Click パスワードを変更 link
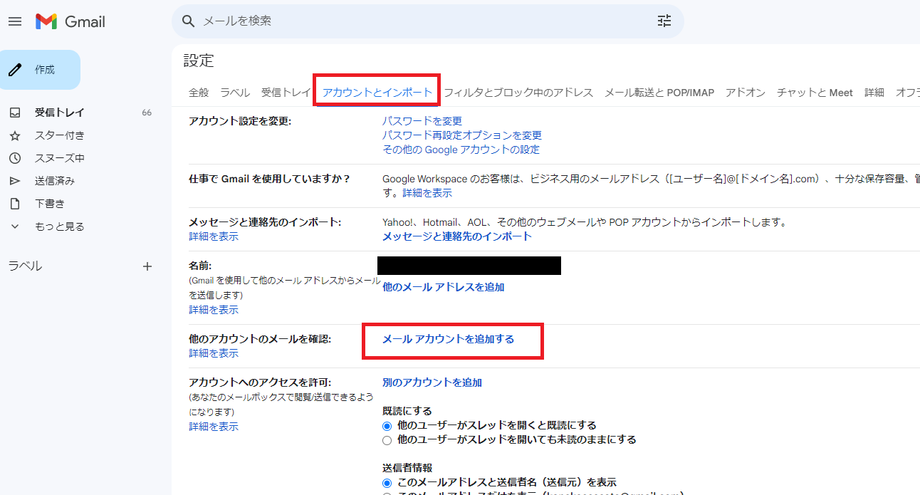The image size is (920, 495). click(422, 121)
